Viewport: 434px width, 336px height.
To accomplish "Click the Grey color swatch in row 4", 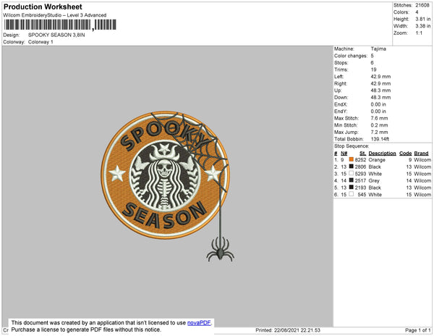I will click(352, 180).
